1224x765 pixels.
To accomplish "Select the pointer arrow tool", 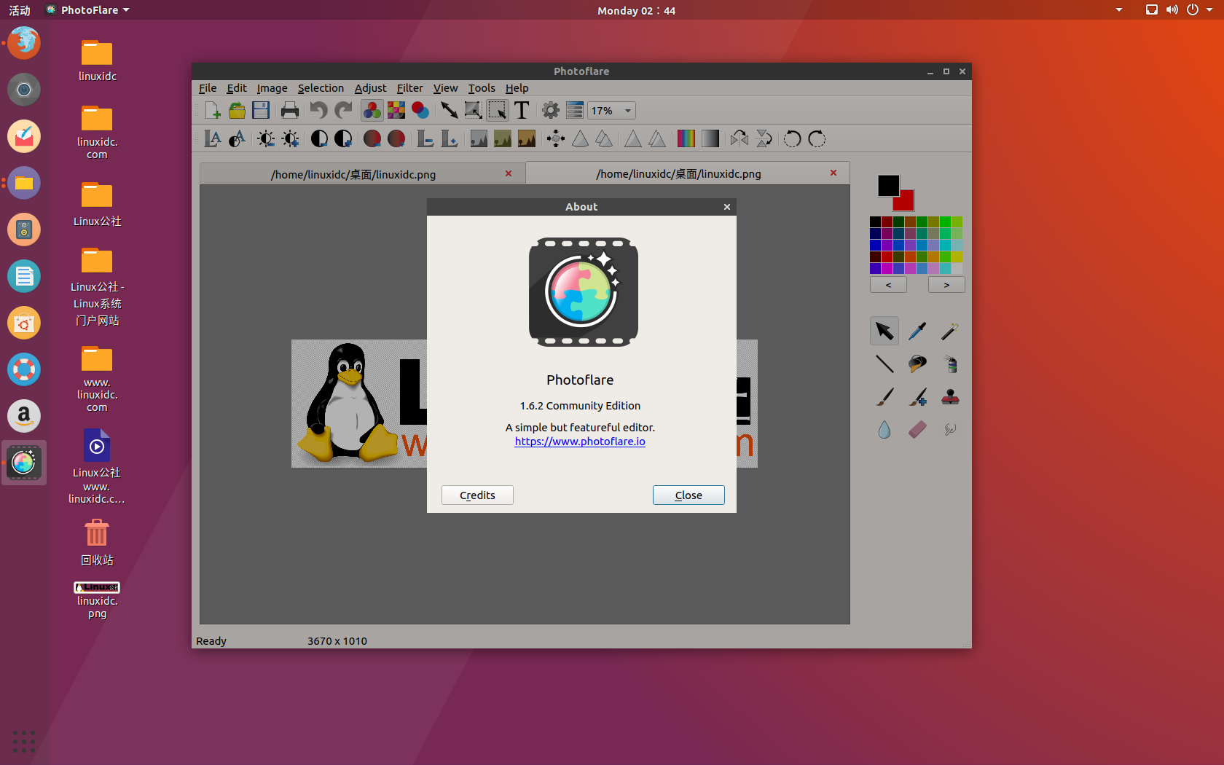I will [x=884, y=331].
